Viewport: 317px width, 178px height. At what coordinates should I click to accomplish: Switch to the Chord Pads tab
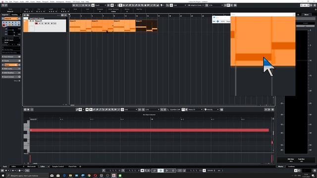click(x=73, y=167)
